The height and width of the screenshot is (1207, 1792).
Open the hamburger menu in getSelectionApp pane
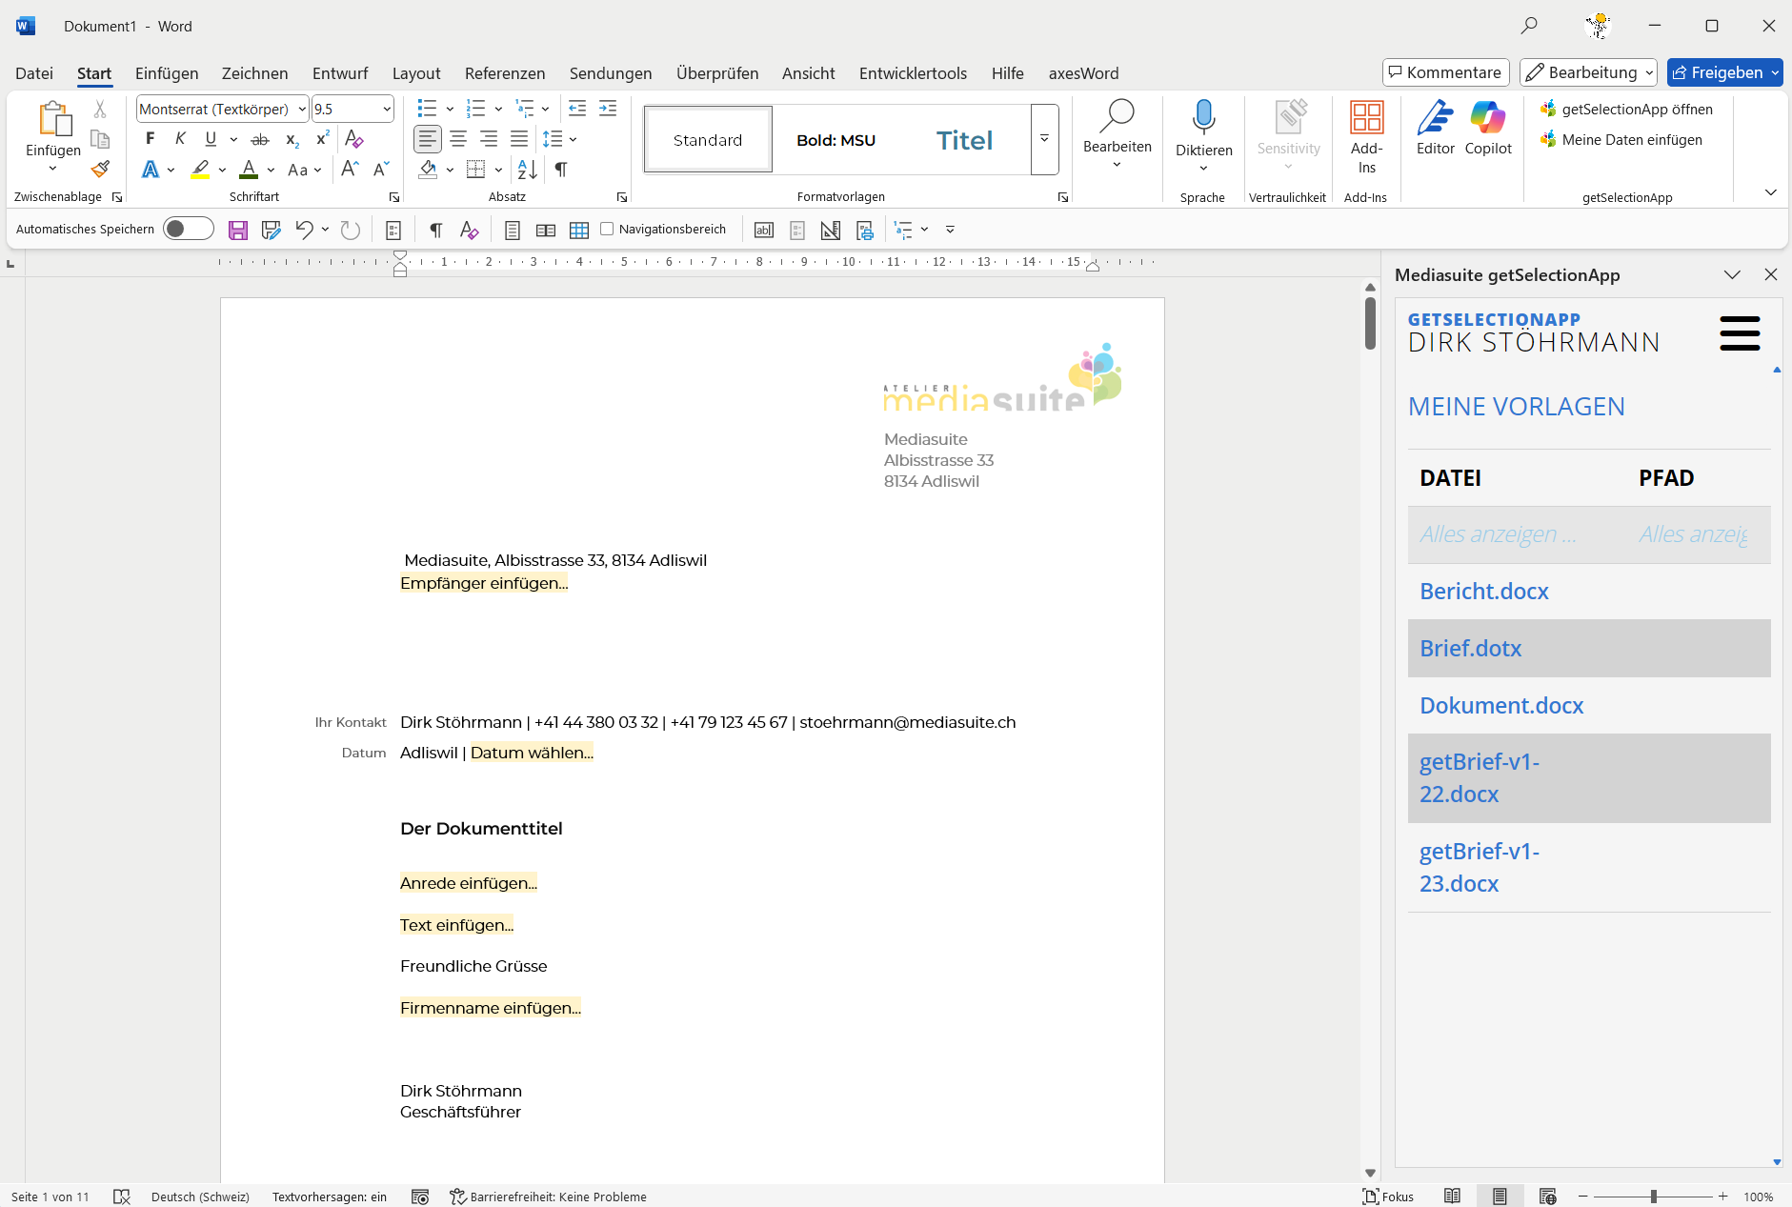click(x=1739, y=333)
